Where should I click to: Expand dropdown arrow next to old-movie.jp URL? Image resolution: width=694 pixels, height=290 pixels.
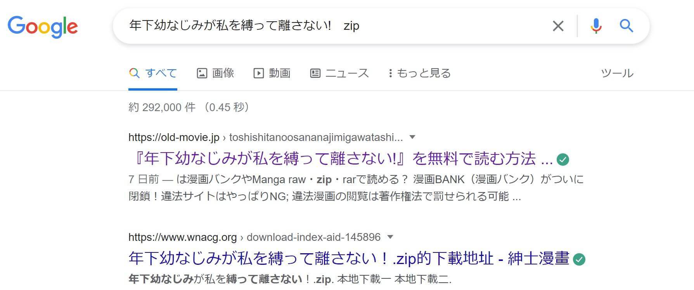[x=412, y=137]
